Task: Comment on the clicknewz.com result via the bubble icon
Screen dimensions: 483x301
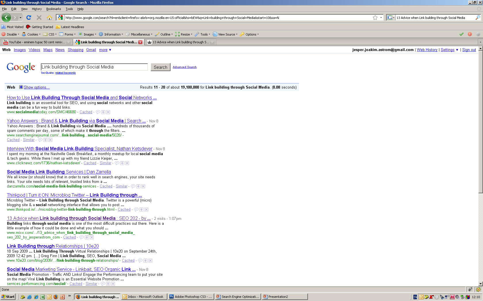Action: [117, 163]
